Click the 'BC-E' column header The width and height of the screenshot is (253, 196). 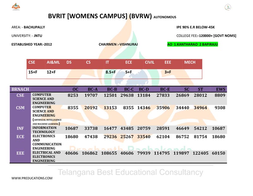[165, 89]
